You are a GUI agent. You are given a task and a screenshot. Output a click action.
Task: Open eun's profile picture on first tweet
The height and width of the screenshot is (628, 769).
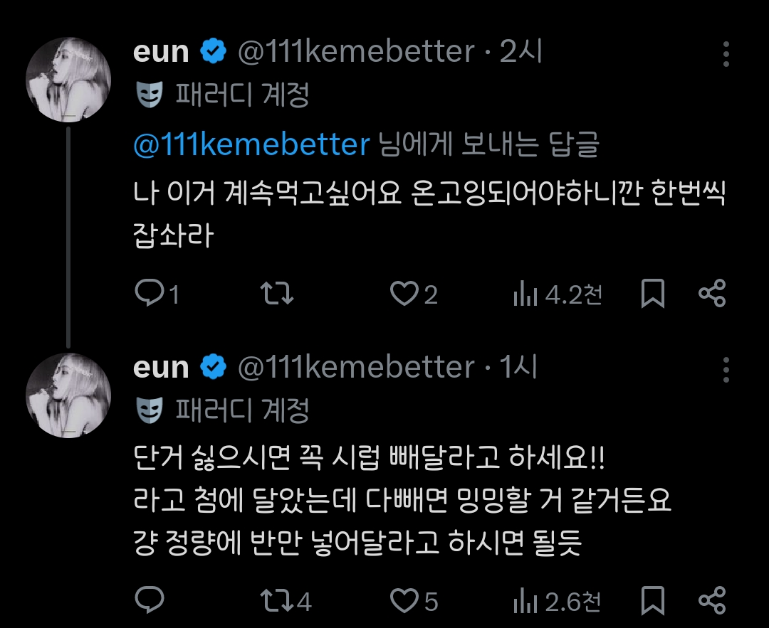click(68, 80)
